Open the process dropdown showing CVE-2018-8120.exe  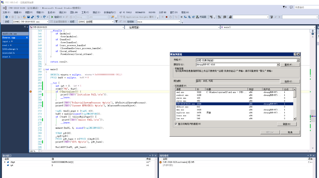pyautogui.click(x=47, y=22)
